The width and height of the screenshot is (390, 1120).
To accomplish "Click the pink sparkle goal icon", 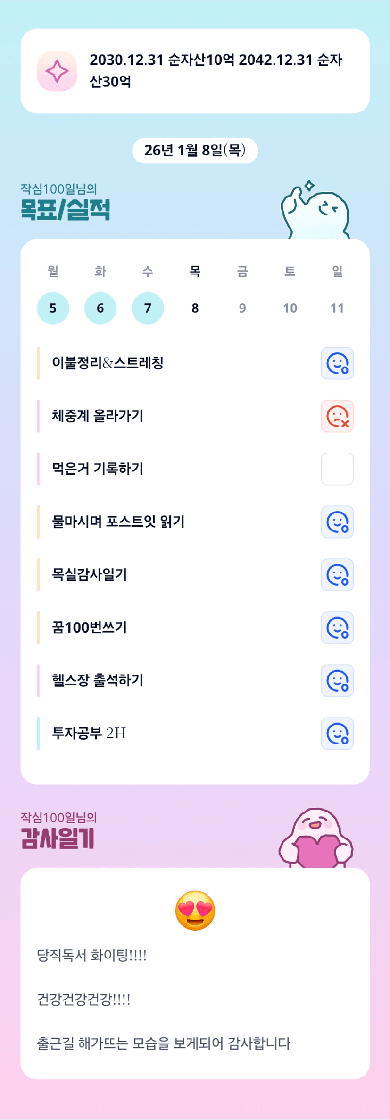I will [57, 71].
